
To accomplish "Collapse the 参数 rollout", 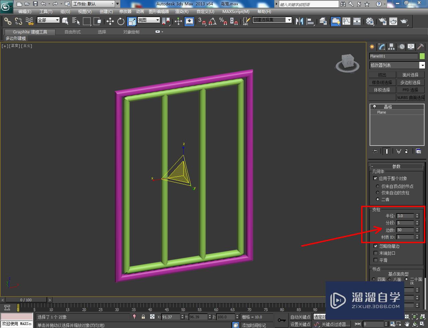I will 396,166.
